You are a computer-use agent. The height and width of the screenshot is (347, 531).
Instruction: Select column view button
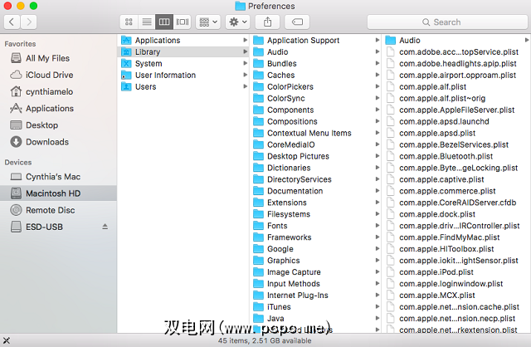[x=164, y=22]
